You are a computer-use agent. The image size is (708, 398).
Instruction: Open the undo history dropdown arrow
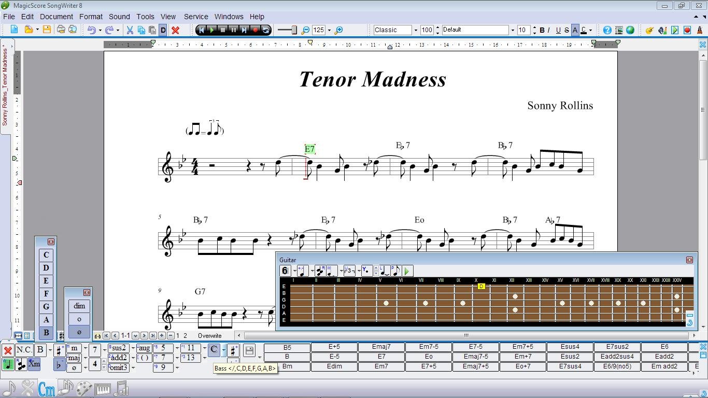(x=99, y=30)
